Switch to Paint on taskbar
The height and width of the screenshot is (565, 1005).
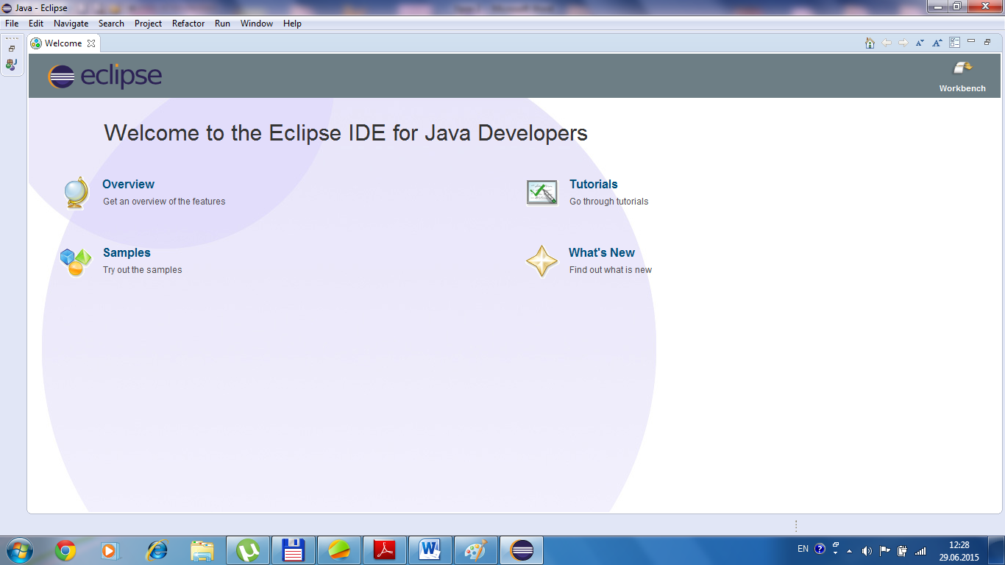476,550
